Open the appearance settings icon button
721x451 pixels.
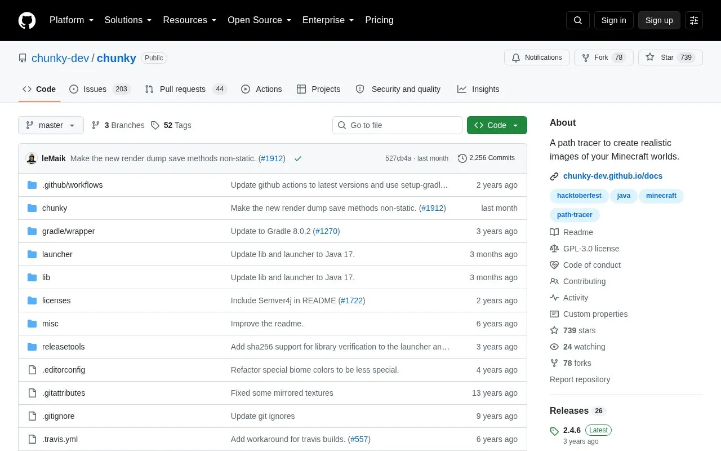pyautogui.click(x=694, y=20)
